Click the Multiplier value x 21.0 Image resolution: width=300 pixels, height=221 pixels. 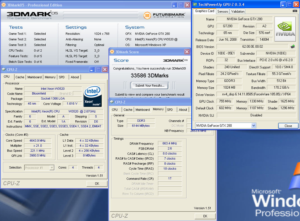click(x=38, y=146)
